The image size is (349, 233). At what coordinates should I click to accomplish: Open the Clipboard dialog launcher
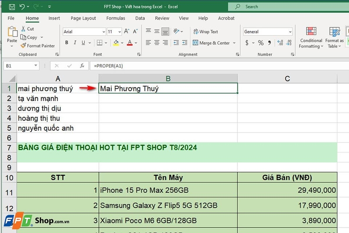[57, 54]
